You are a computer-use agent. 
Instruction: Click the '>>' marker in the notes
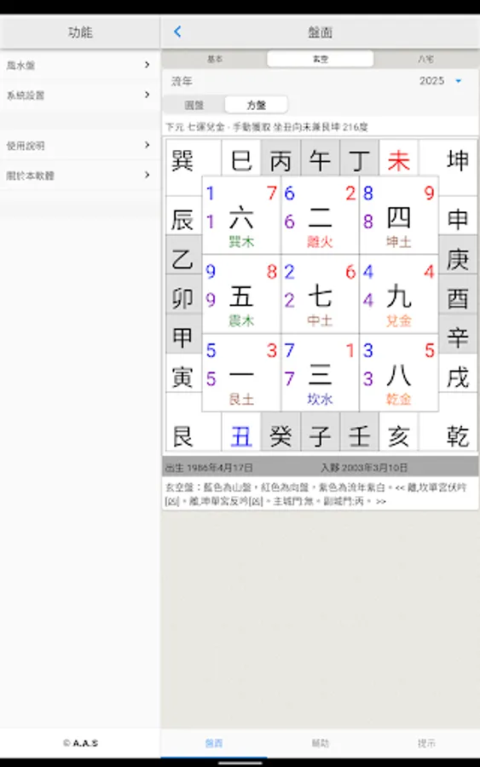(x=380, y=501)
